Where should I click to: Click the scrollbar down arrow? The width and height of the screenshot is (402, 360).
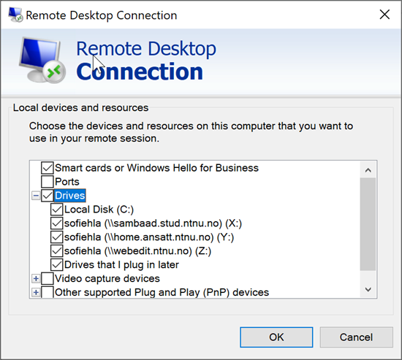[368, 290]
